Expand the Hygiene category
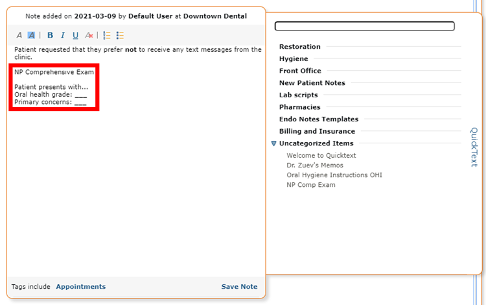 (x=294, y=58)
